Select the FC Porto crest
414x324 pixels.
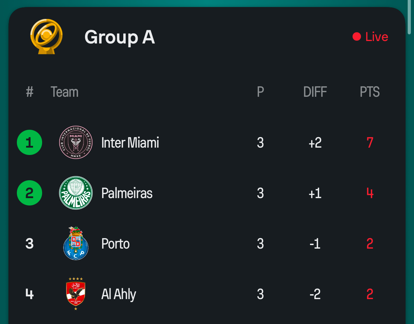click(76, 243)
